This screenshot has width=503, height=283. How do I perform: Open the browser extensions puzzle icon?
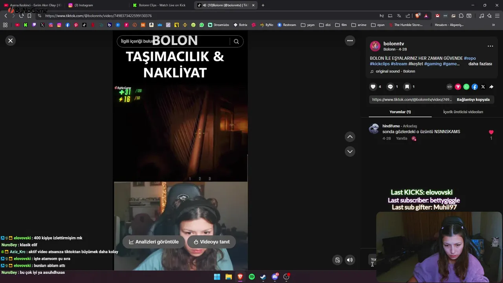(461, 16)
